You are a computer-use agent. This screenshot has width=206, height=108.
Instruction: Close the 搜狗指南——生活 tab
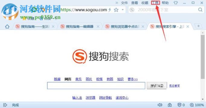click(53, 27)
